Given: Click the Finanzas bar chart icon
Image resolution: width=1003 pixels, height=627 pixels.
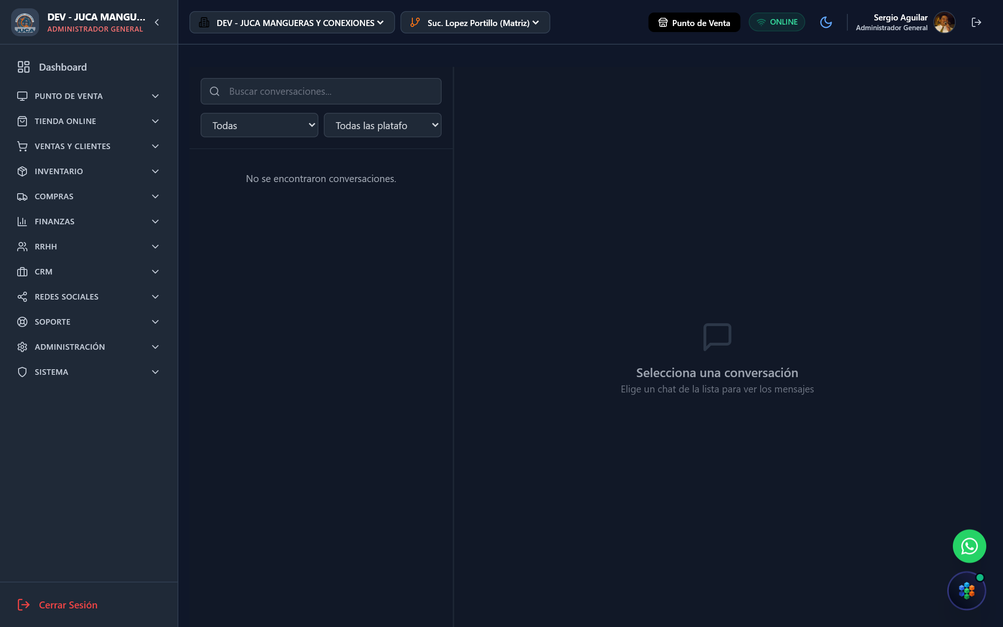Looking at the screenshot, I should (22, 222).
